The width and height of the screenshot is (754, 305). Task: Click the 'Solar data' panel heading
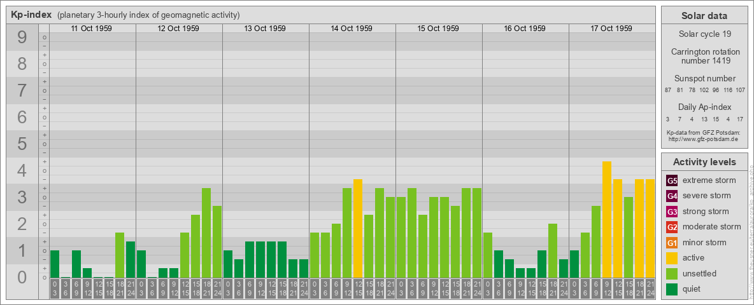[704, 16]
